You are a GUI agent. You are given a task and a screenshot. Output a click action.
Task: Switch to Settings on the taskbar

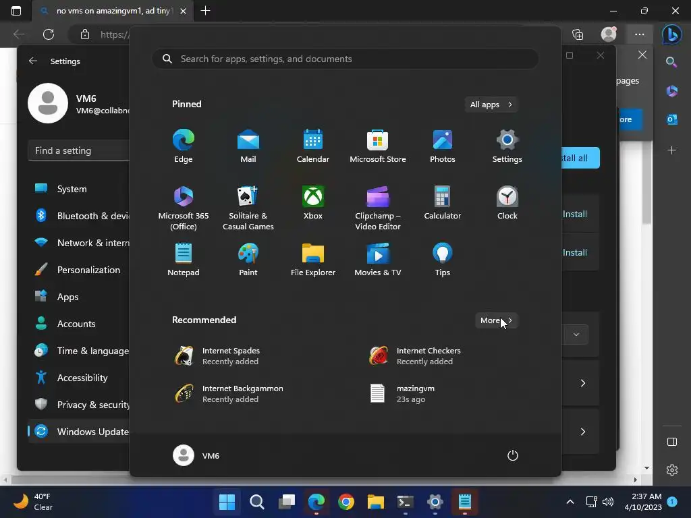(435, 502)
